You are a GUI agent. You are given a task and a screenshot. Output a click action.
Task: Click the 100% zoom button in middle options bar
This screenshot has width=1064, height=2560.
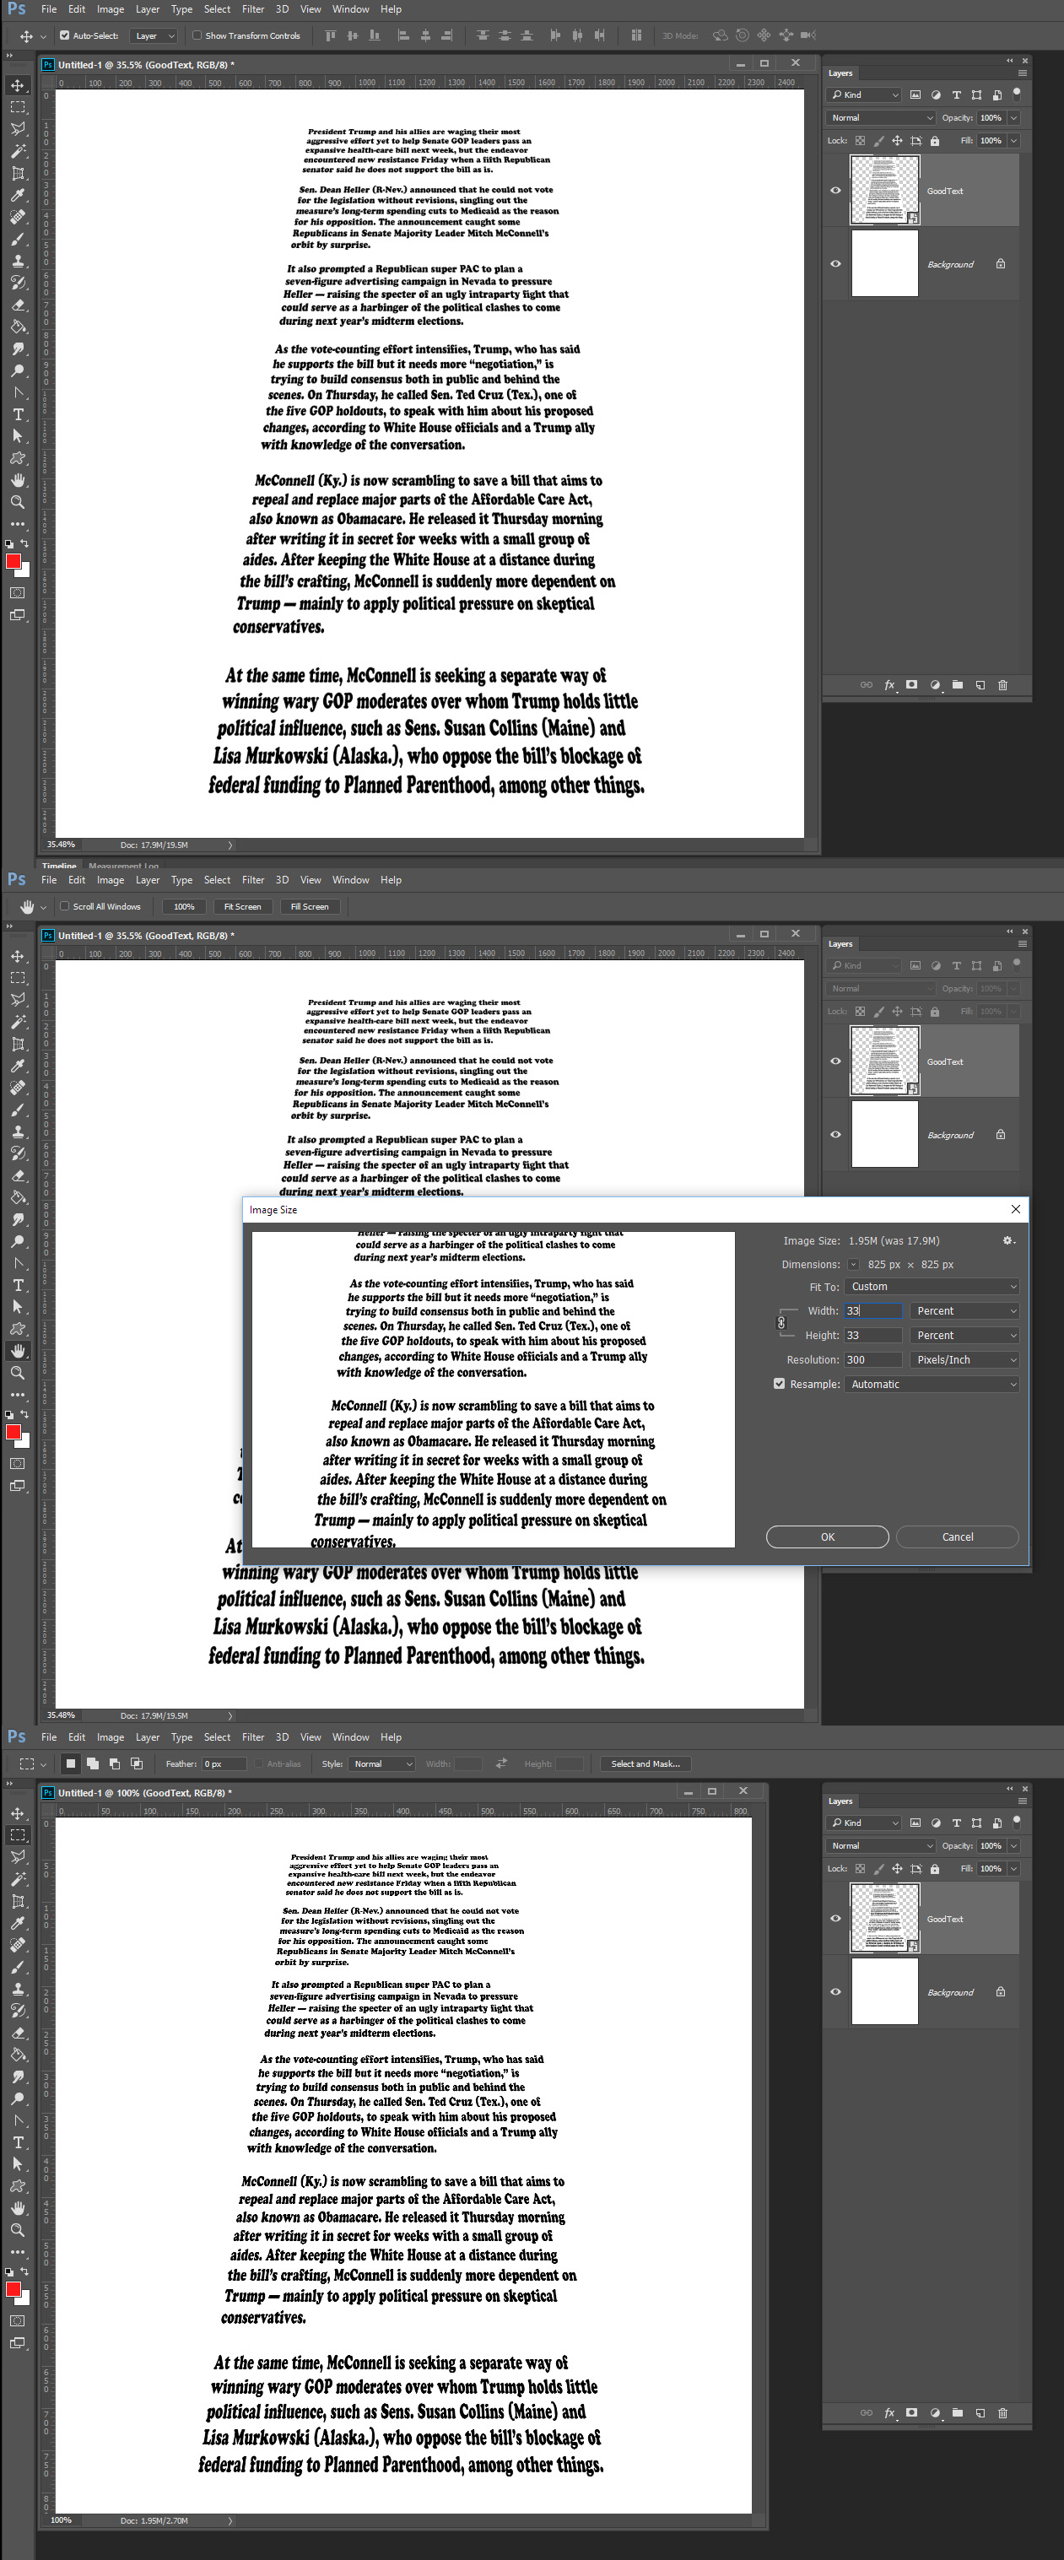coord(184,906)
